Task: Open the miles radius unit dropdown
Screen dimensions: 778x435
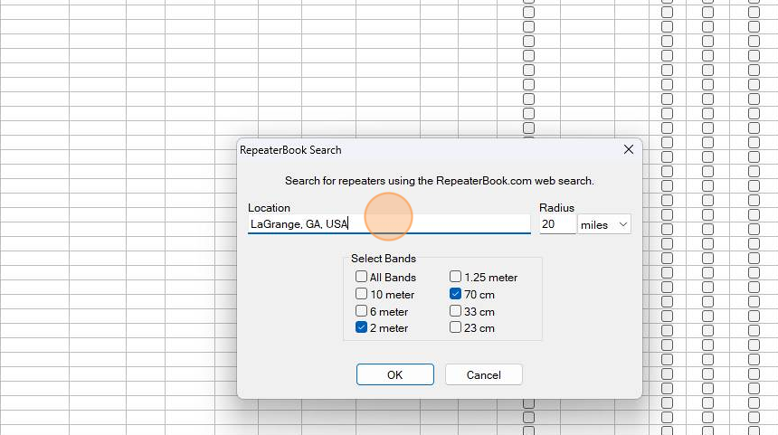Action: tap(604, 224)
